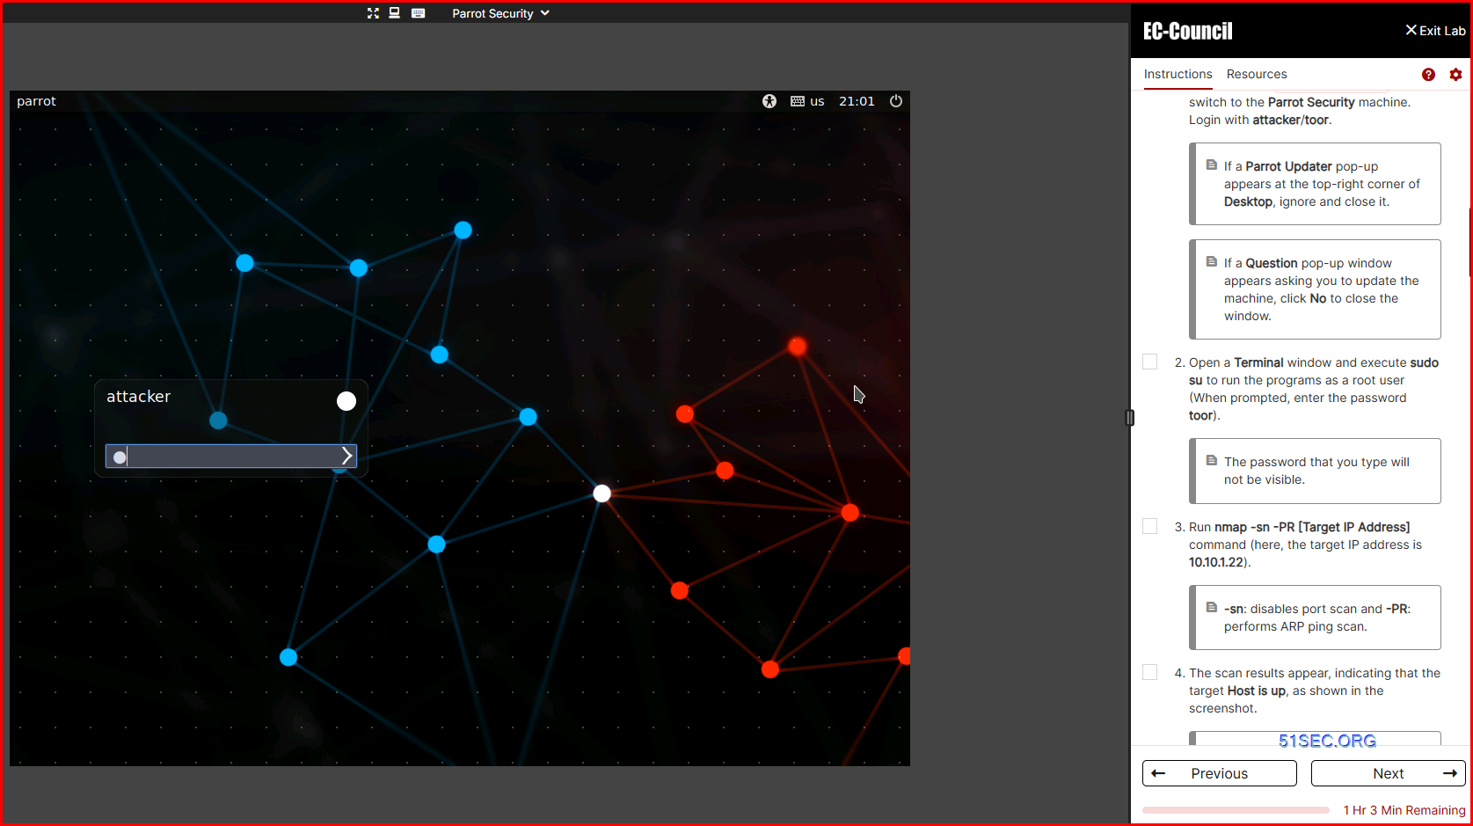Exit Lab via the X button
1473x826 pixels.
coord(1435,31)
